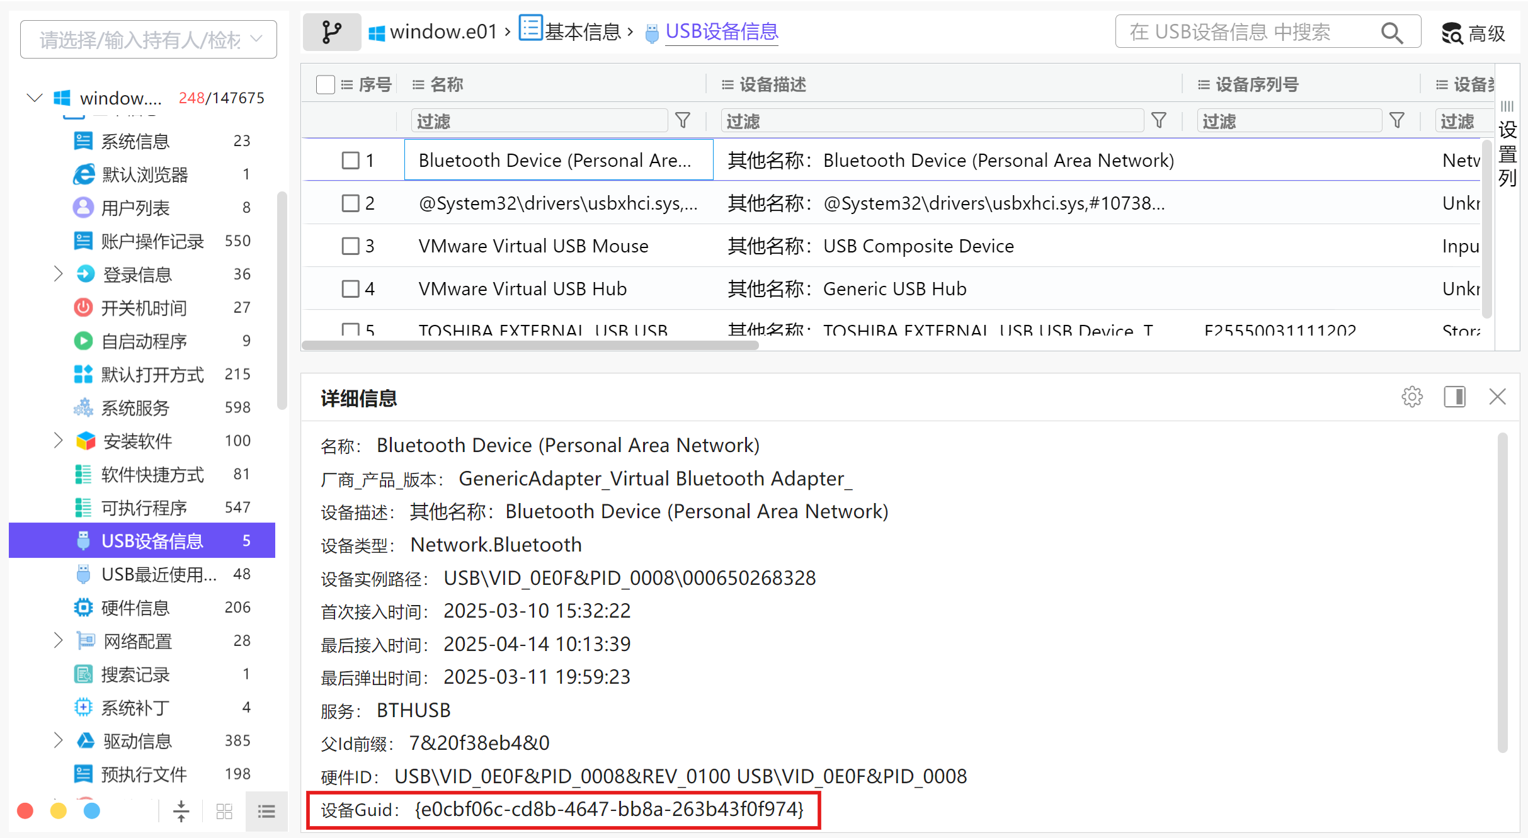Click the branch icon next to window.e01

[331, 31]
